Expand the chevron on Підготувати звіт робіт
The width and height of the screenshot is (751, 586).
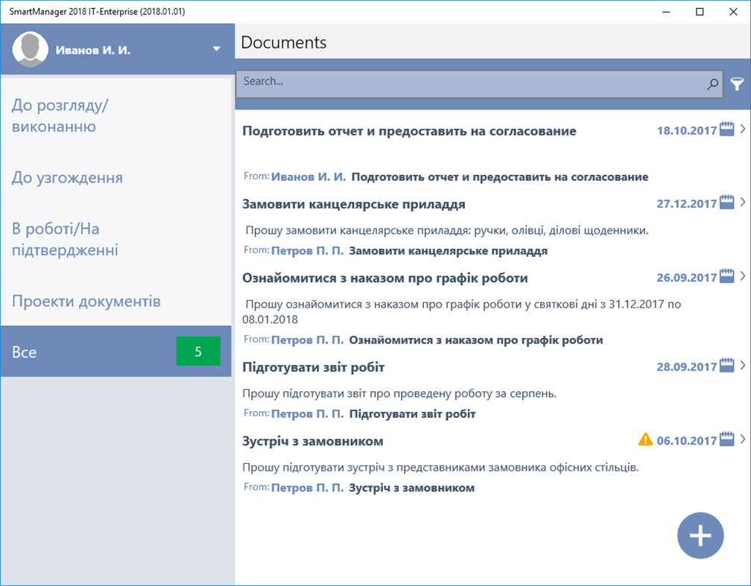744,365
